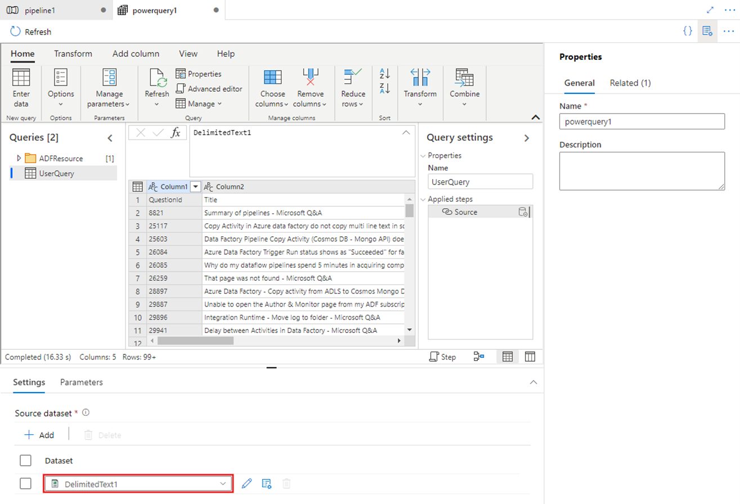Collapse the Properties section in Query settings
This screenshot has width=740, height=504.
click(x=423, y=155)
